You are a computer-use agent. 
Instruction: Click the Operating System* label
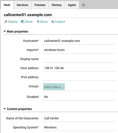(x=26, y=127)
